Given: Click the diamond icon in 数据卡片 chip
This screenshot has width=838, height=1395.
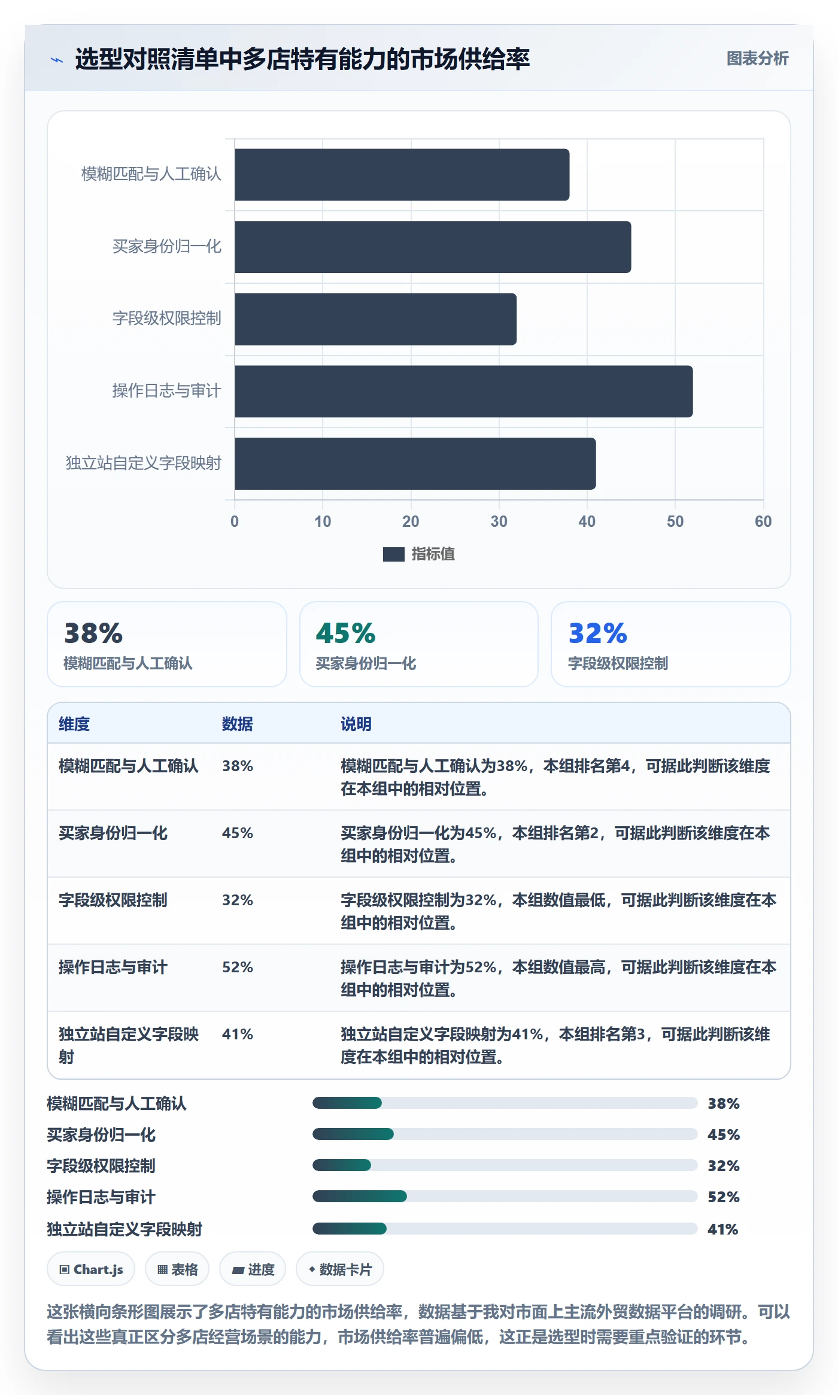Looking at the screenshot, I should [312, 1269].
